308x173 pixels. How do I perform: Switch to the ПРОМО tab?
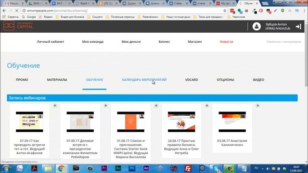pyautogui.click(x=22, y=80)
